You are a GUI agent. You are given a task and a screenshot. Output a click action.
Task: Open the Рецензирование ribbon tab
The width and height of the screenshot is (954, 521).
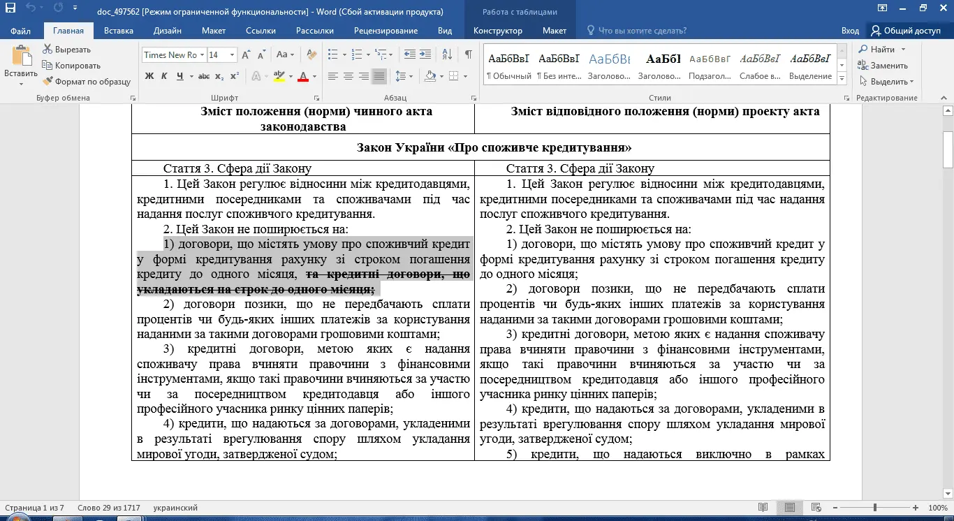tap(386, 31)
